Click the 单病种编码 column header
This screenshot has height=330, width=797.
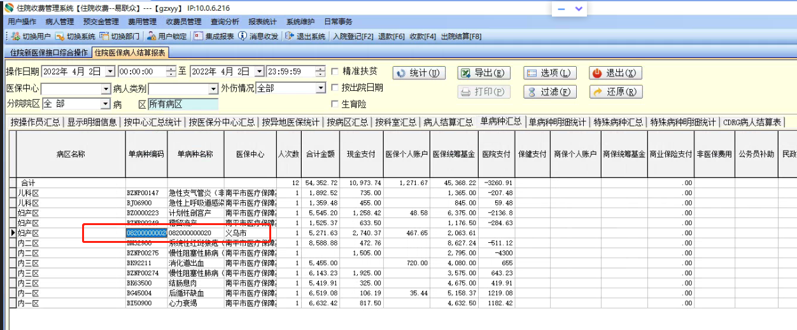[147, 155]
